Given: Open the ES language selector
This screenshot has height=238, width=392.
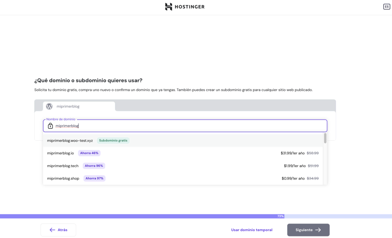Looking at the screenshot, I should pyautogui.click(x=387, y=6).
